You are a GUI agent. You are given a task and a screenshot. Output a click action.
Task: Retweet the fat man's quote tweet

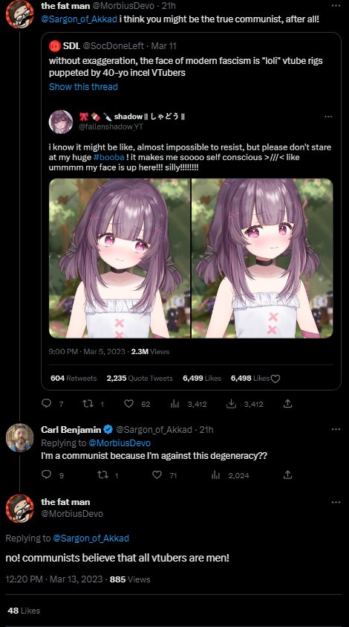click(x=88, y=403)
